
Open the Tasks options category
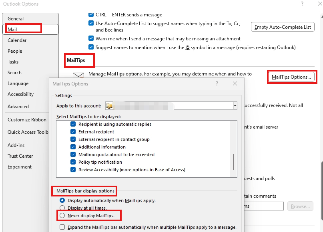coord(13,62)
